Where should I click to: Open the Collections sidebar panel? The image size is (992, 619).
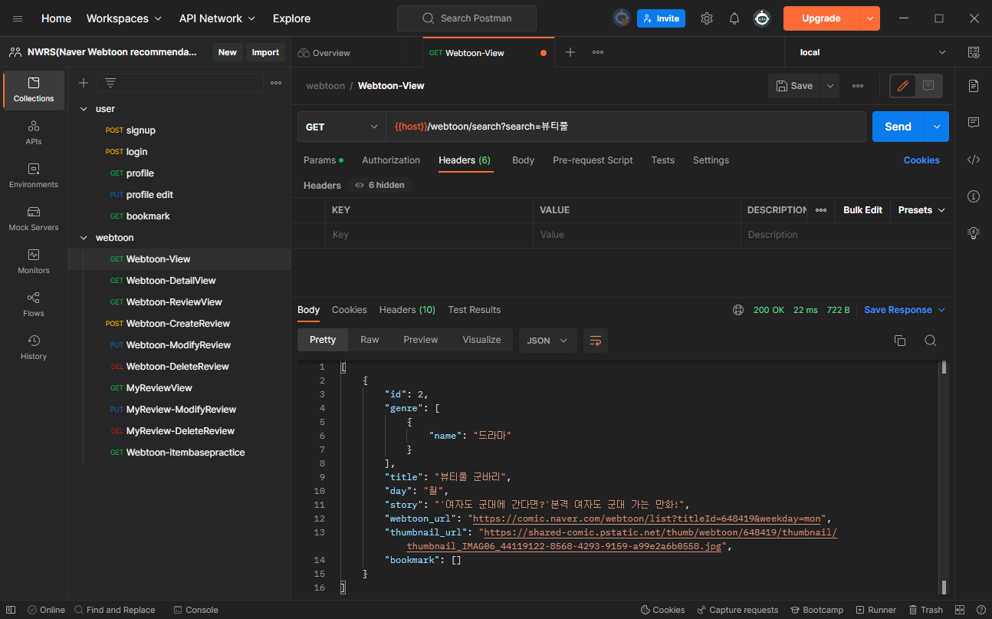(34, 90)
